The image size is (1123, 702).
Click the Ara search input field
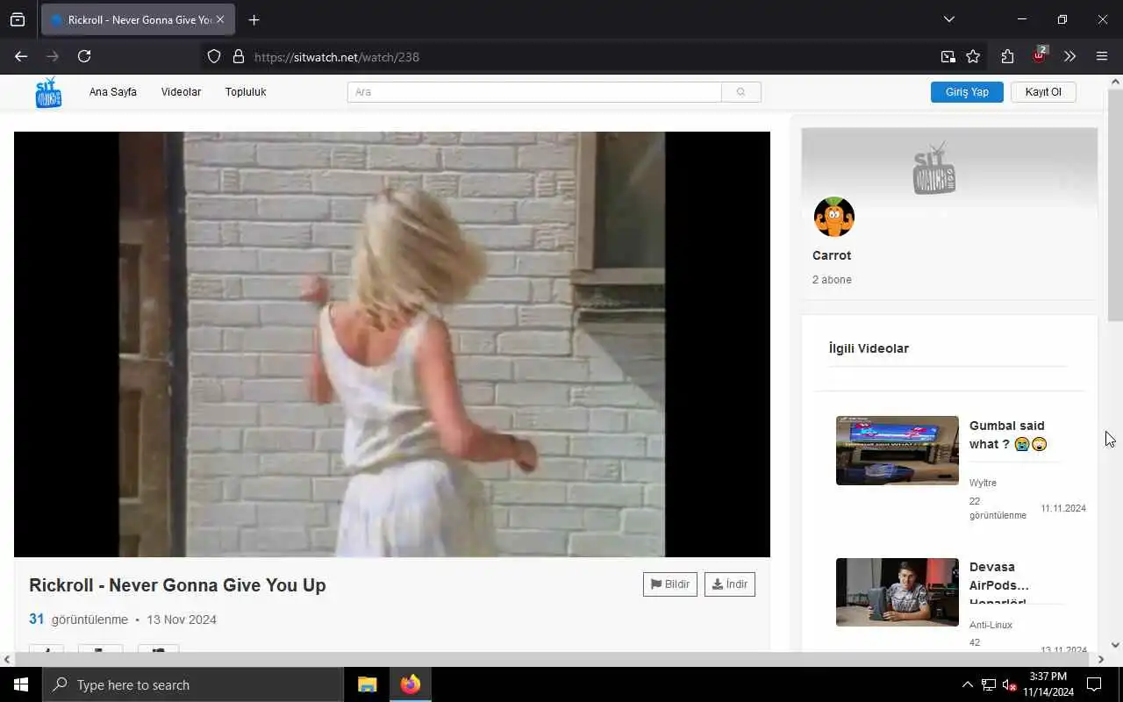point(534,92)
